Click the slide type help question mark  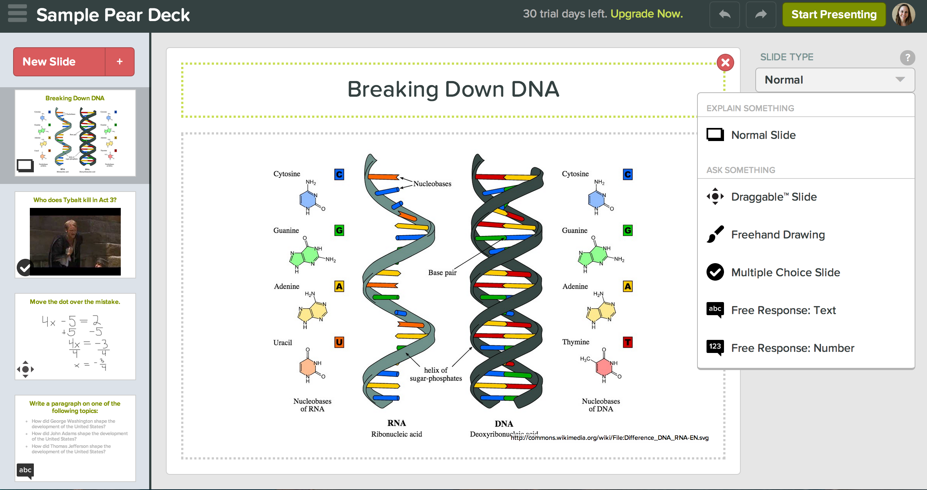pos(907,57)
